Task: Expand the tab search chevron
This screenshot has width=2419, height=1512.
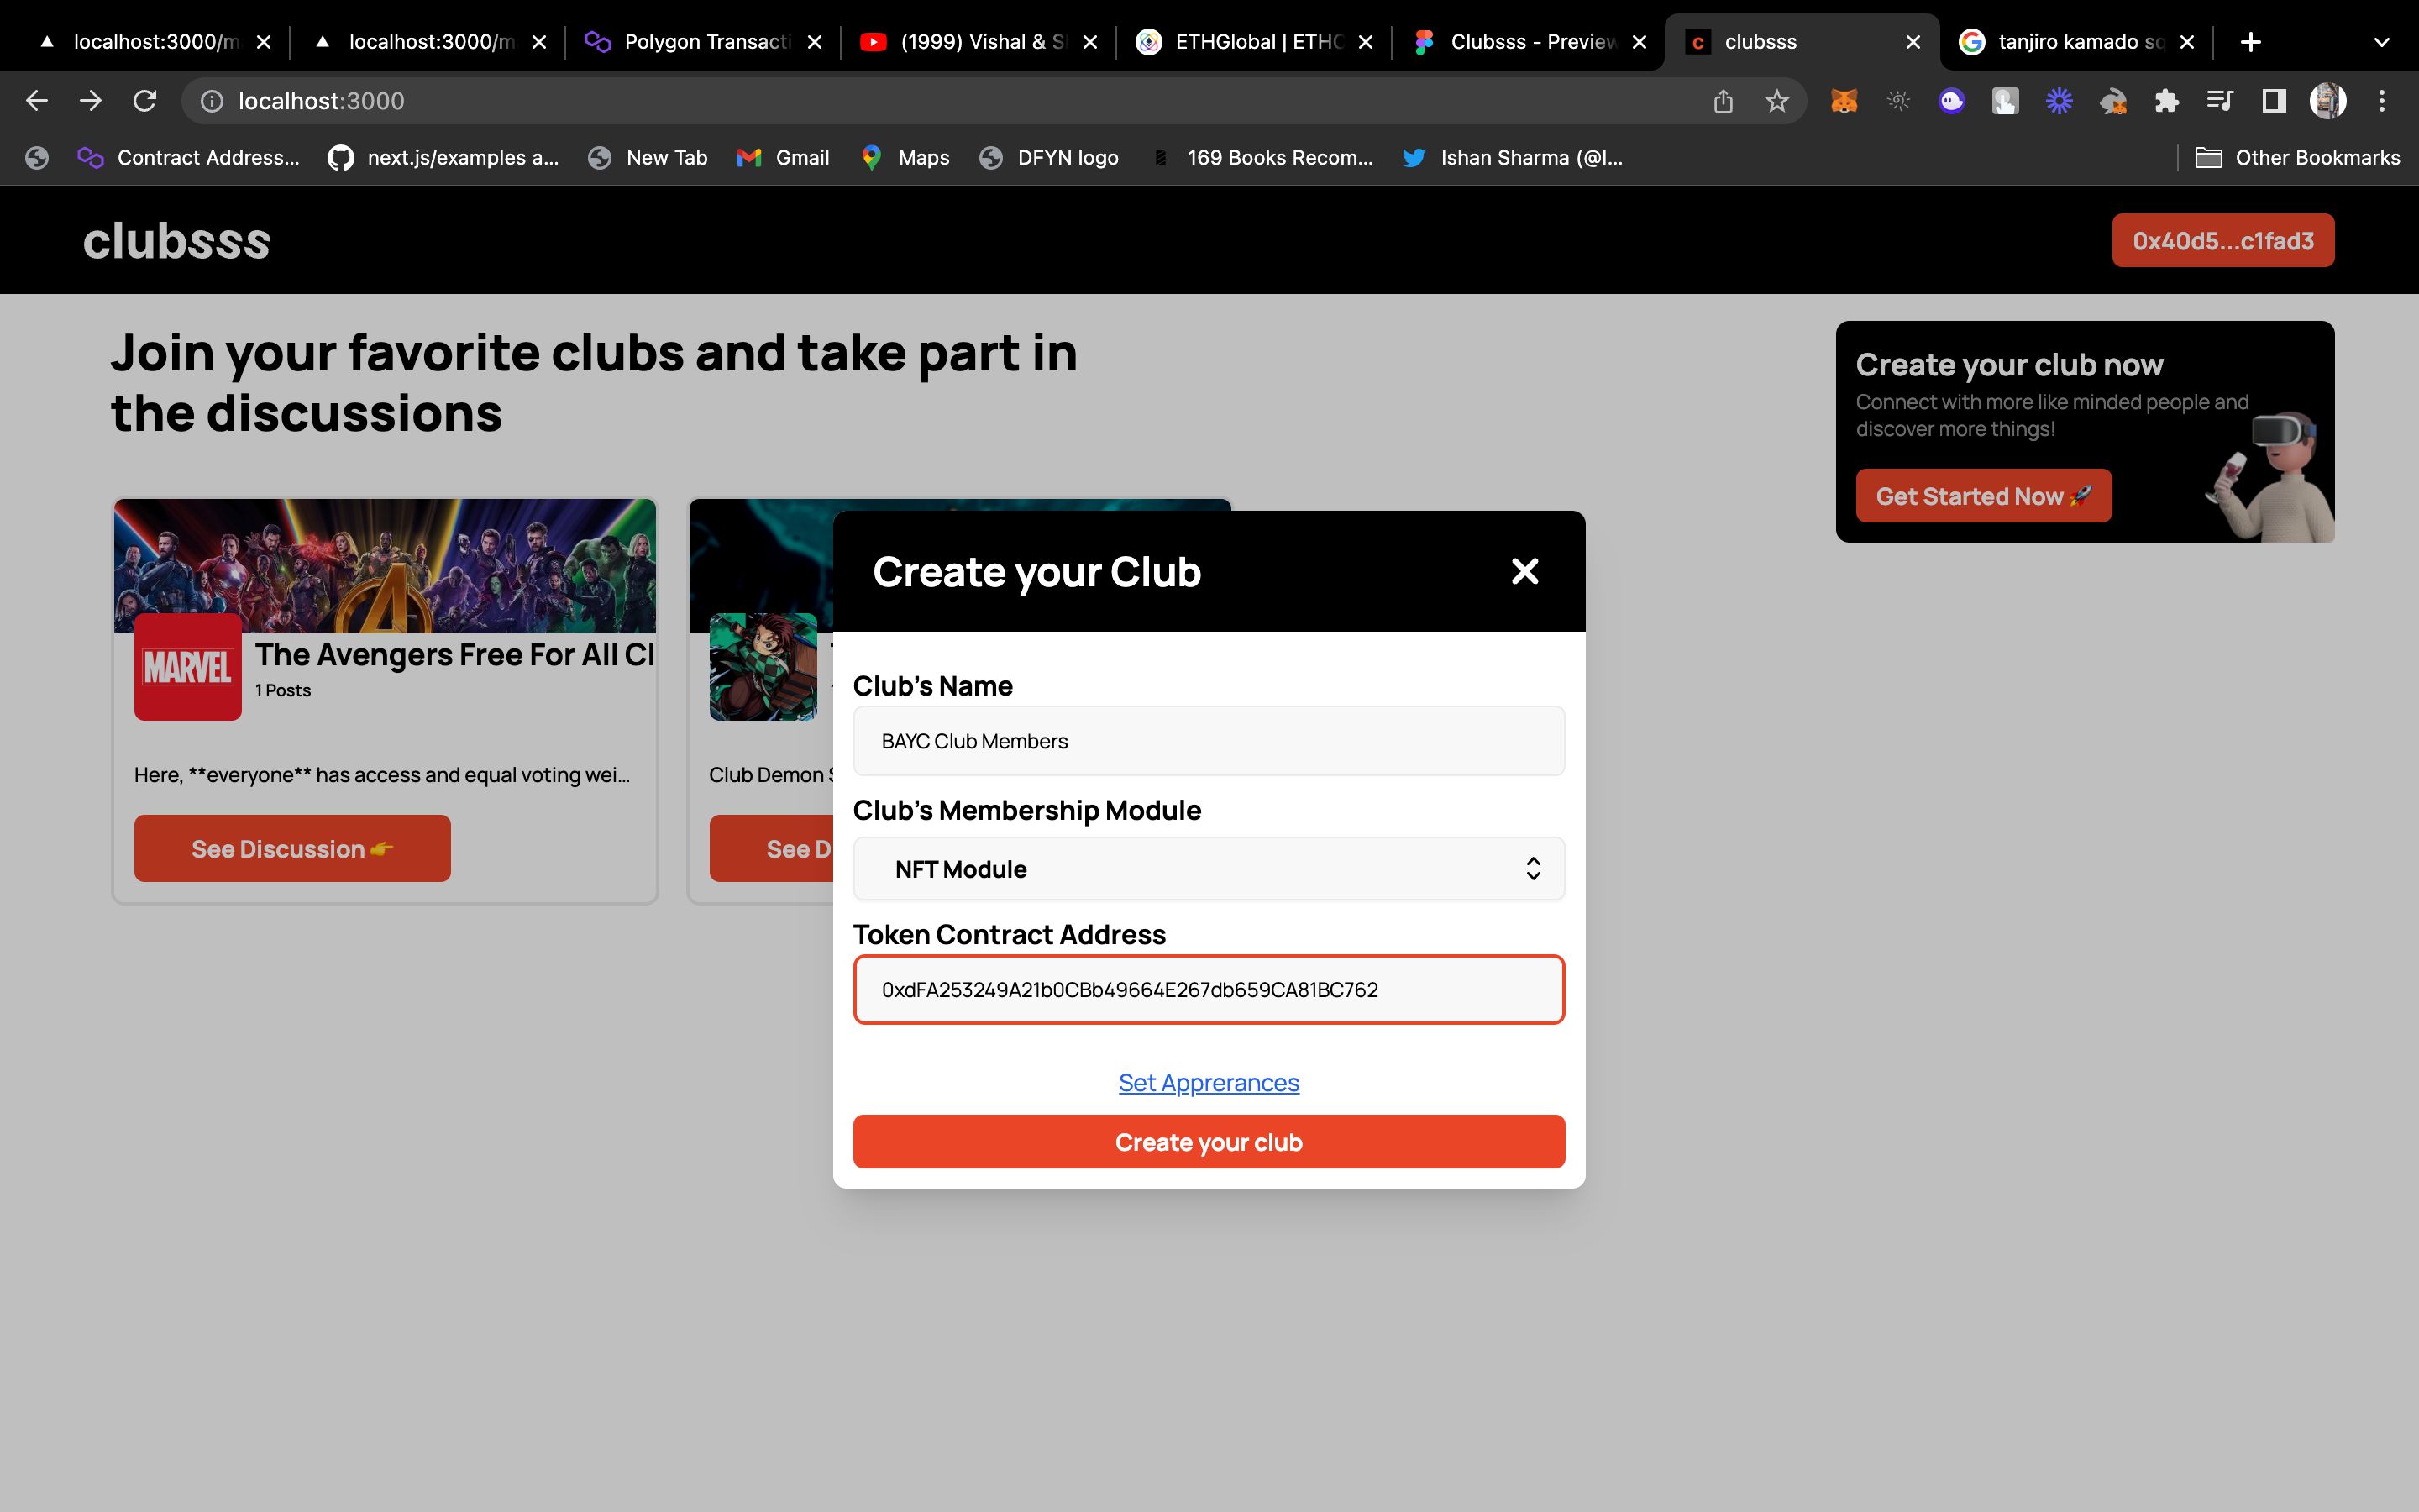Action: 2382,42
